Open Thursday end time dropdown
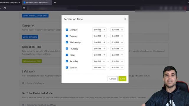 [x=117, y=49]
